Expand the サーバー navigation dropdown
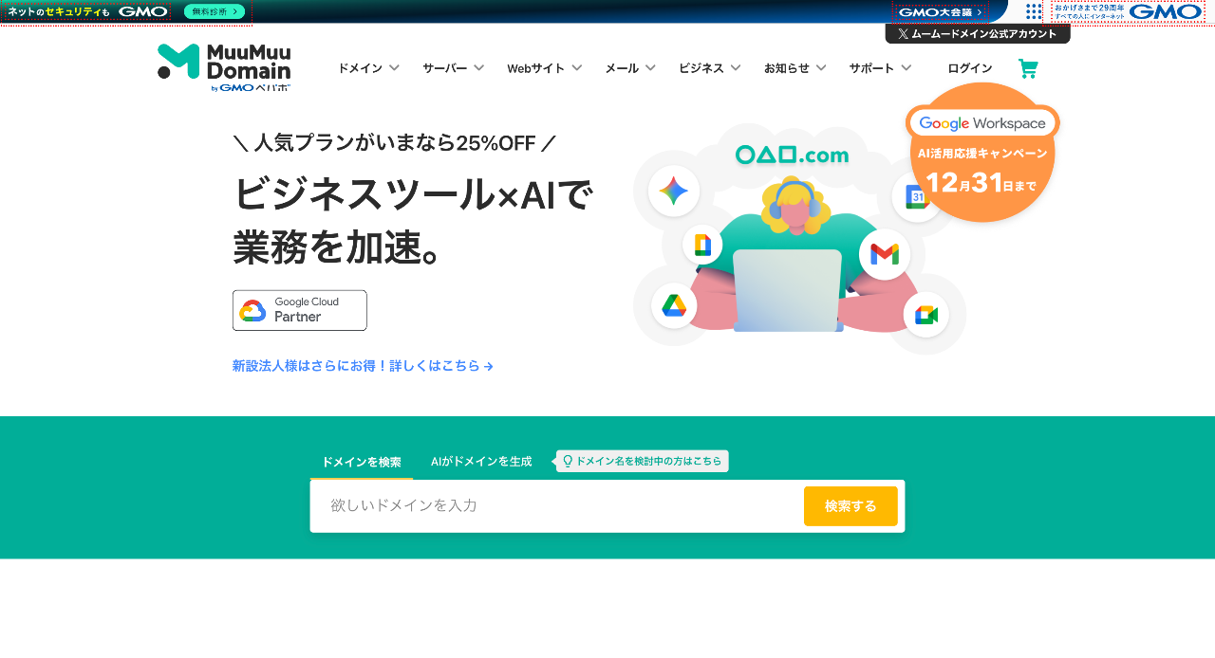The image size is (1215, 658). coord(453,67)
